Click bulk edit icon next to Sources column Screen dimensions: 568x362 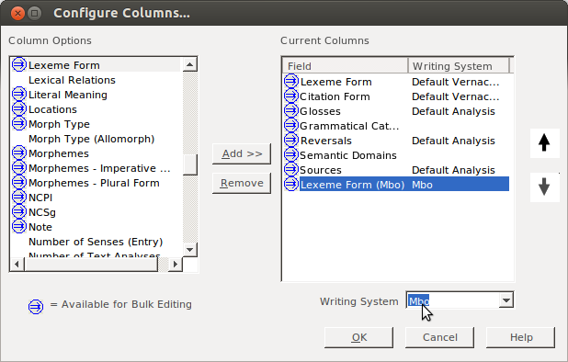290,169
